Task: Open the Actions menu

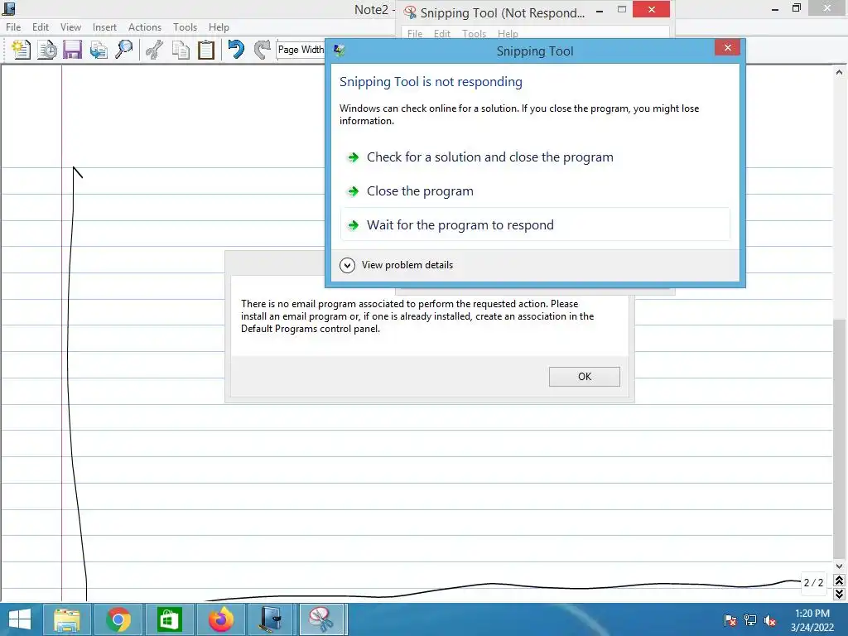Action: pyautogui.click(x=144, y=27)
